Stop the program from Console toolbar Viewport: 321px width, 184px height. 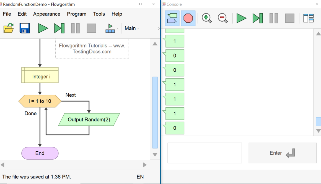coord(290,18)
